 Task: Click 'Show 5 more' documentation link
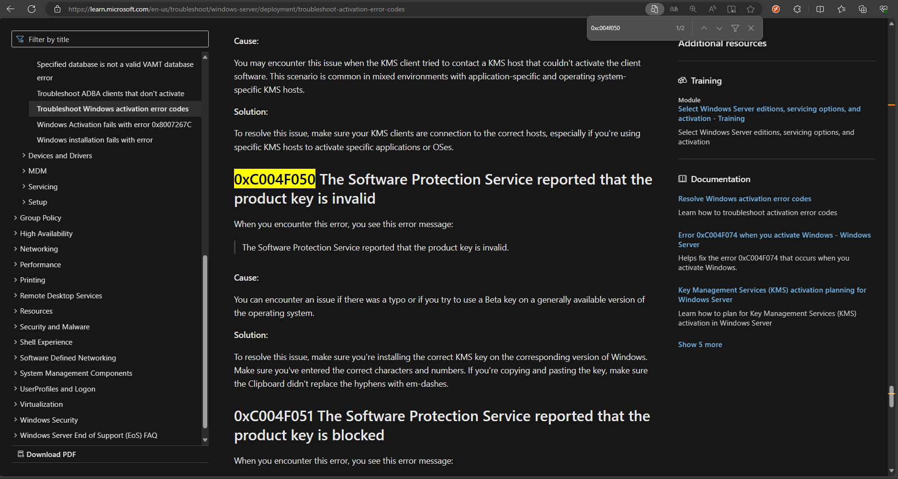[700, 344]
